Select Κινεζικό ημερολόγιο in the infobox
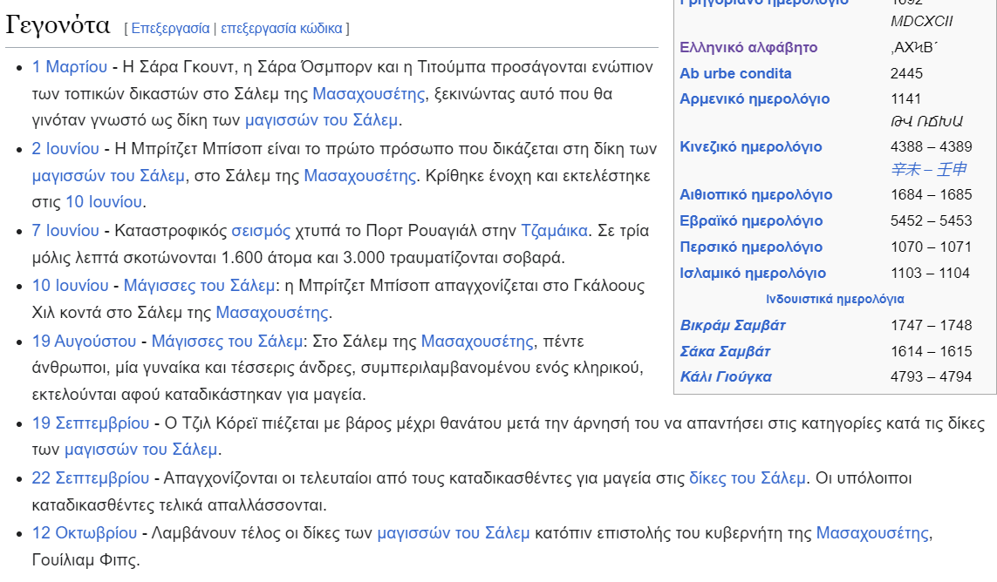997x582 pixels. tap(750, 146)
